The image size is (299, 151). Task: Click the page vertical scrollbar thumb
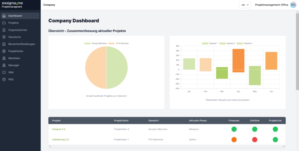(x=297, y=51)
